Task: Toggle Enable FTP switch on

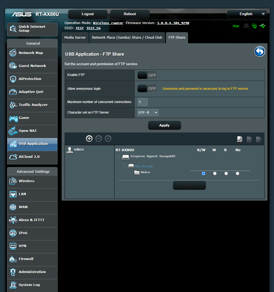Action: 147,75
